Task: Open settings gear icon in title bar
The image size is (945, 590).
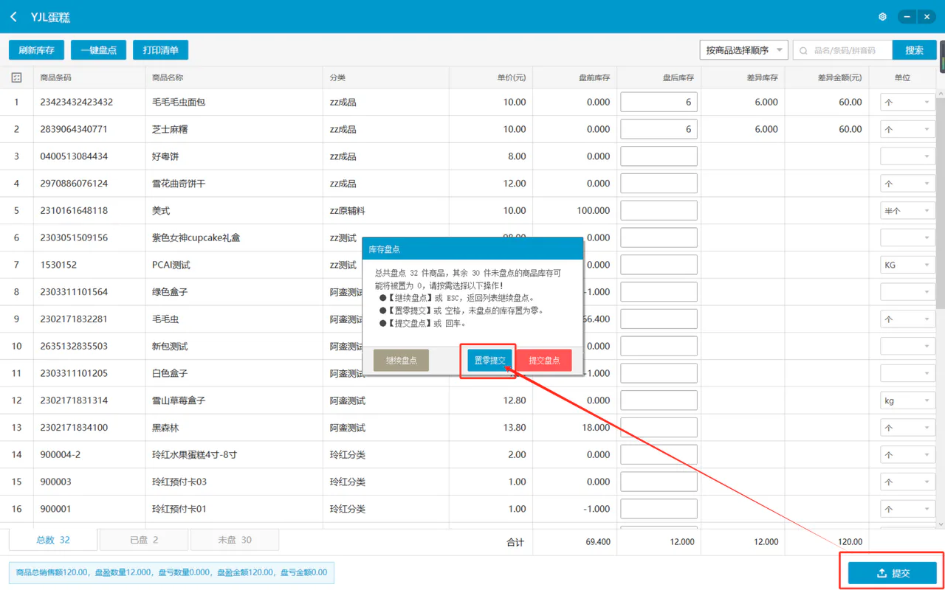Action: coord(882,16)
